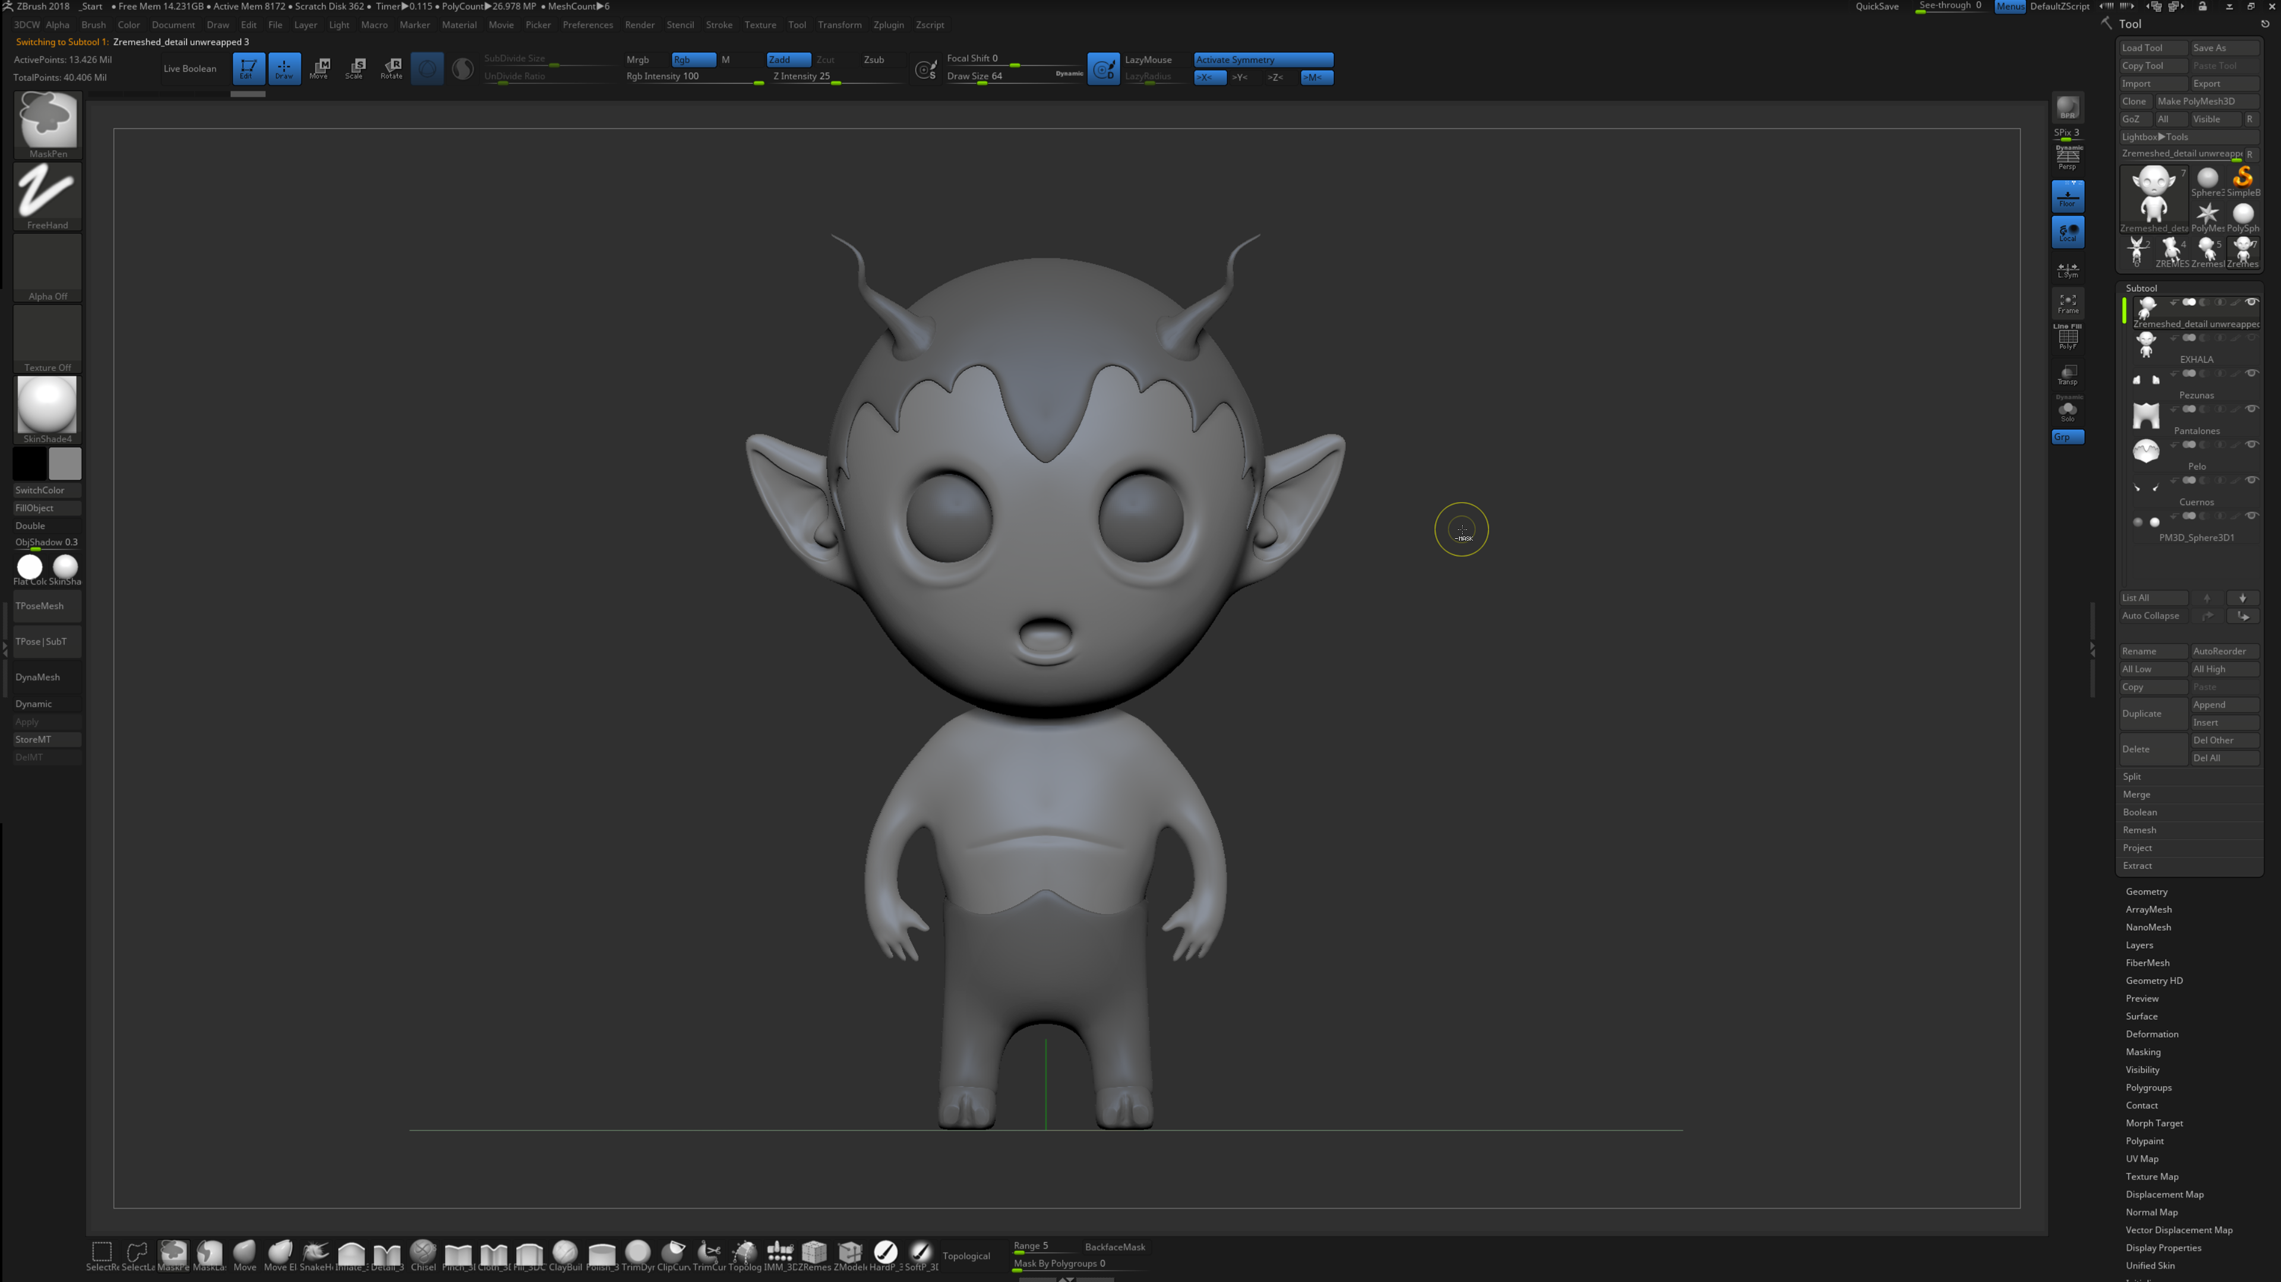Expand the Deformation subpalette
Viewport: 2281px width, 1282px height.
pos(2152,1034)
